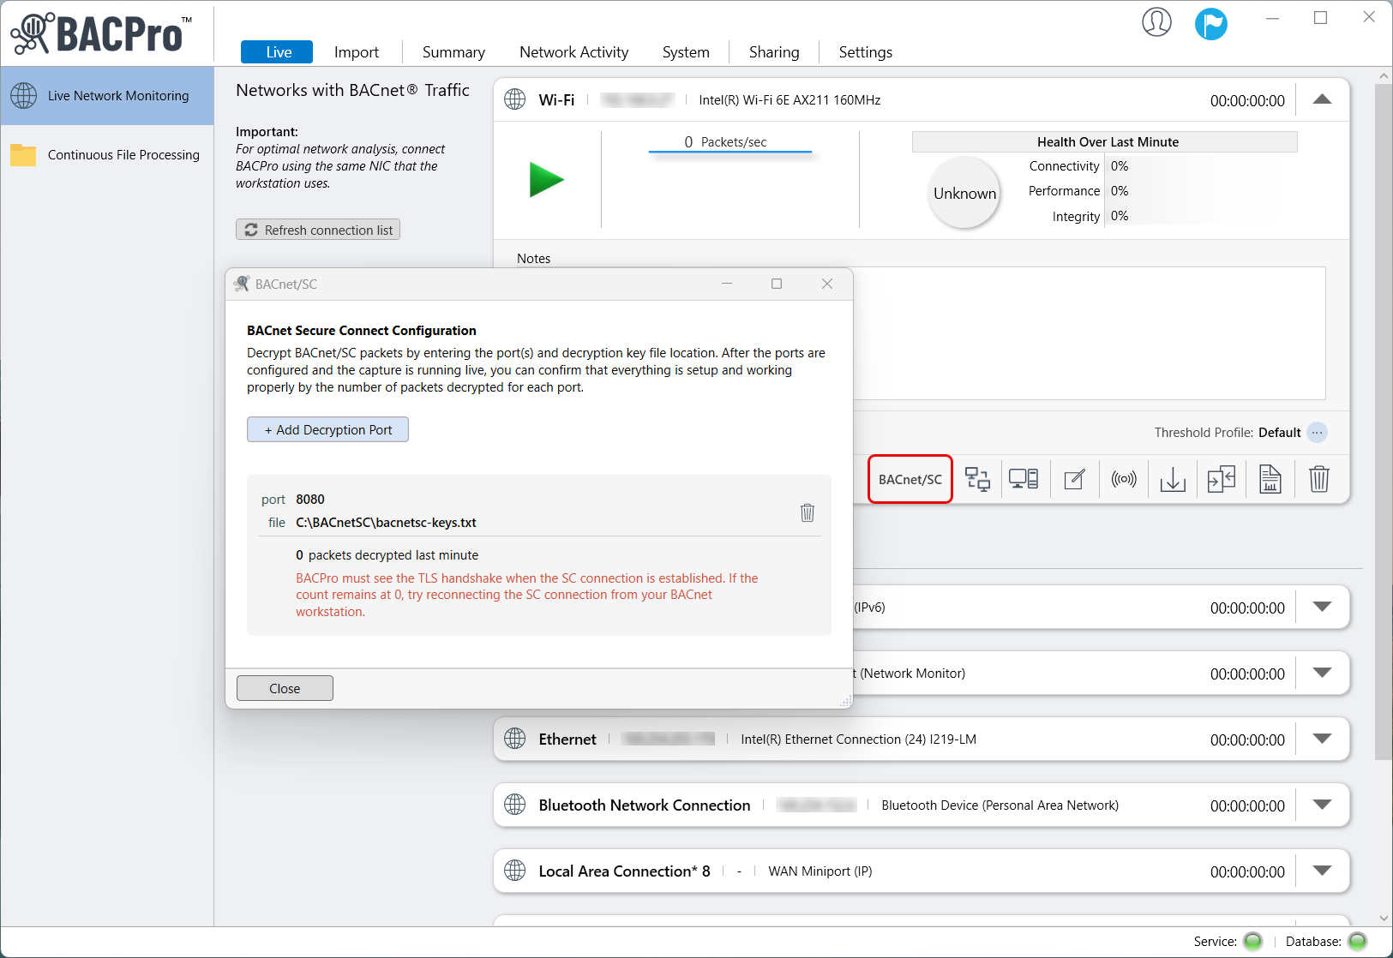The image size is (1393, 958).
Task: Expand the Local Area Connection* 8 panel
Action: tap(1323, 871)
